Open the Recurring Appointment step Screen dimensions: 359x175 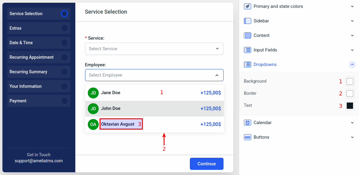point(39,57)
